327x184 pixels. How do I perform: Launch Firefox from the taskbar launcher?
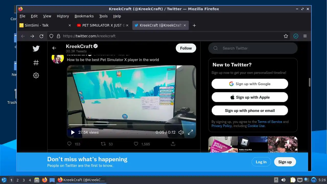[44, 180]
